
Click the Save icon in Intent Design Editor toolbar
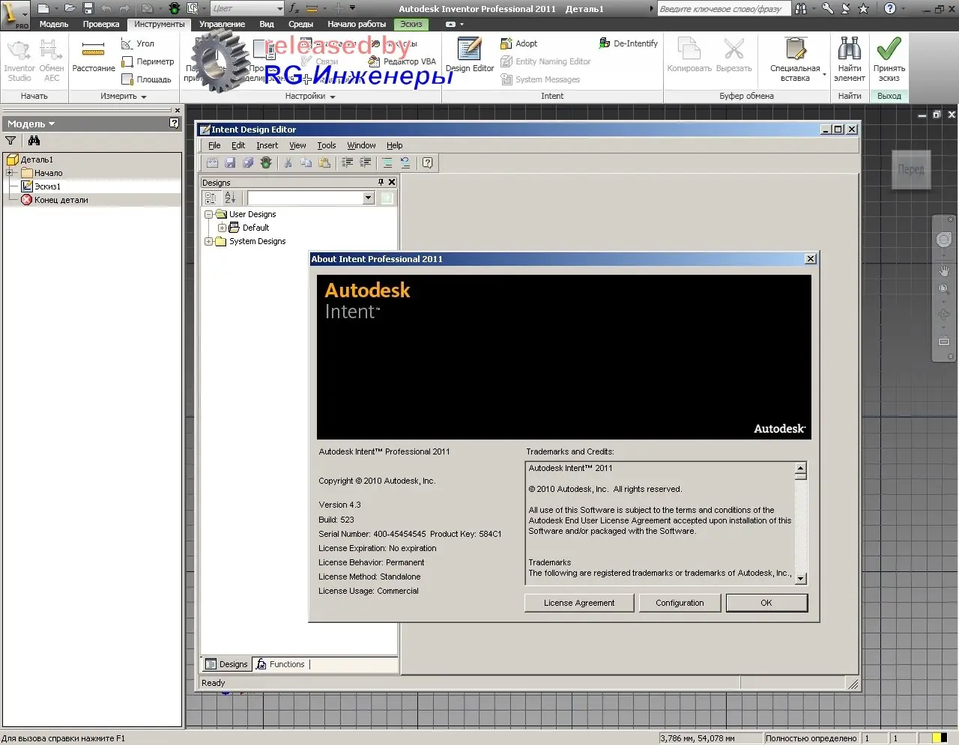[230, 162]
